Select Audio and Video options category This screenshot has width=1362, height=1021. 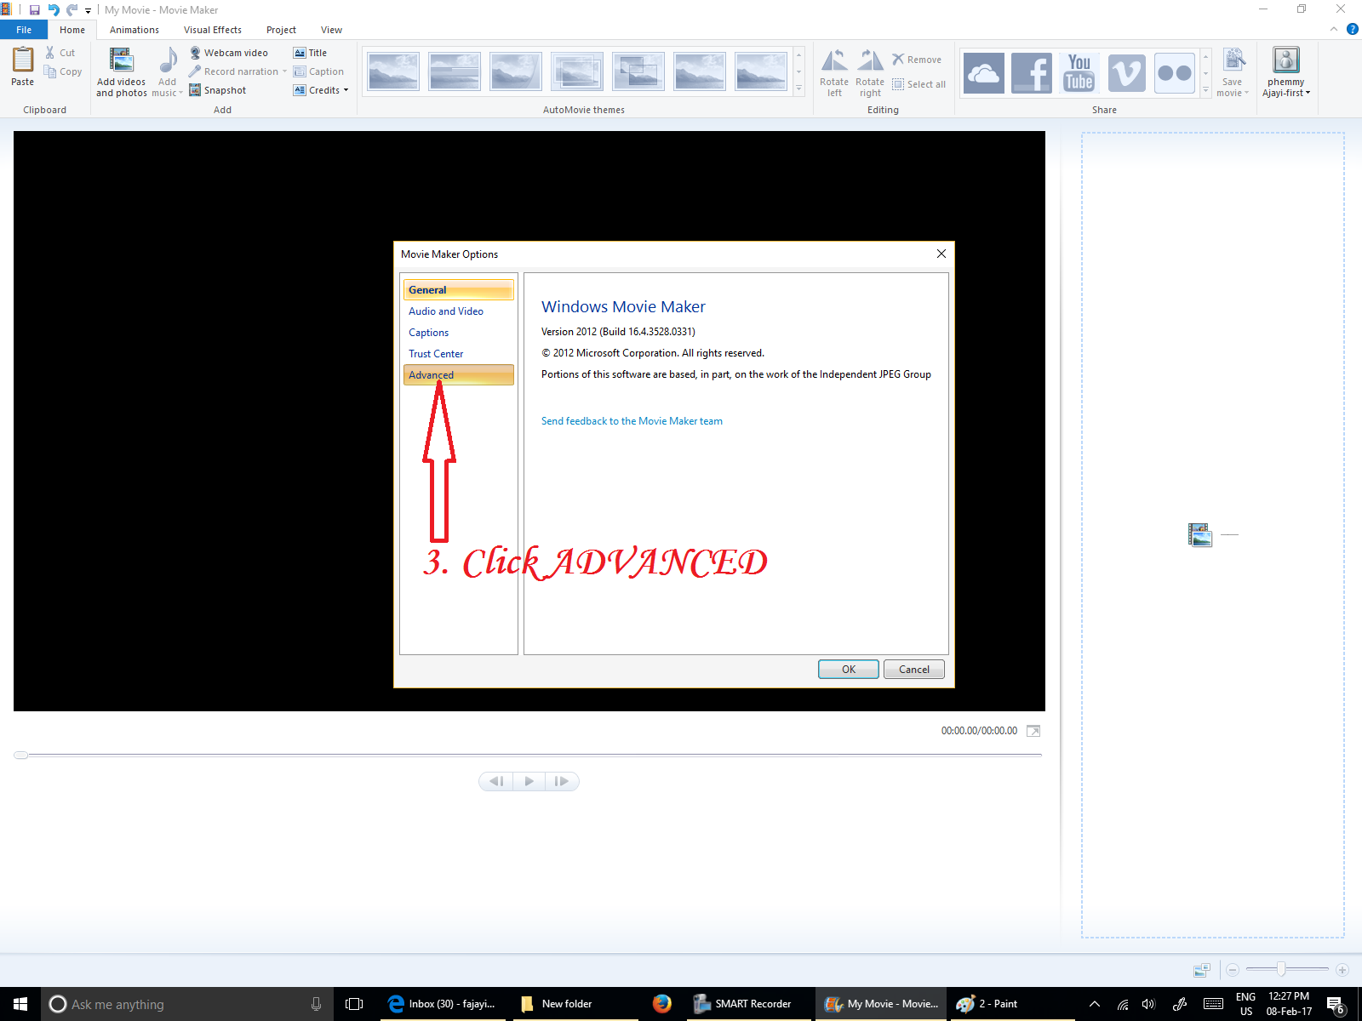(x=446, y=311)
